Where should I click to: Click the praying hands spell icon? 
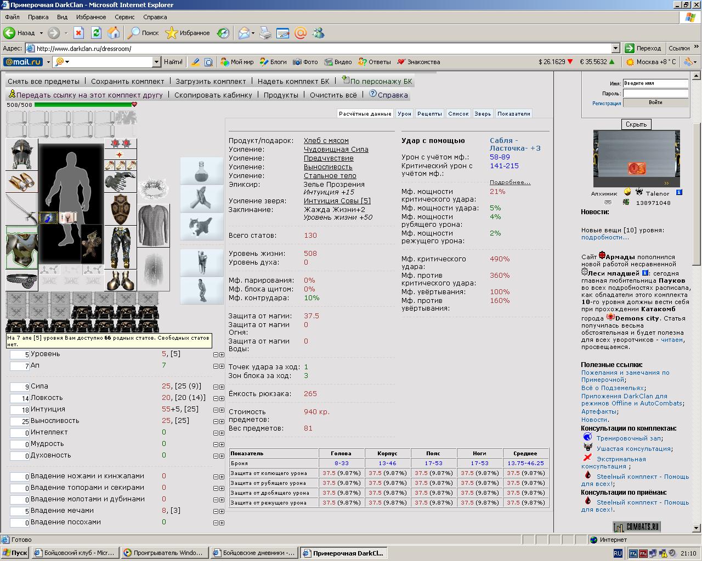202,198
